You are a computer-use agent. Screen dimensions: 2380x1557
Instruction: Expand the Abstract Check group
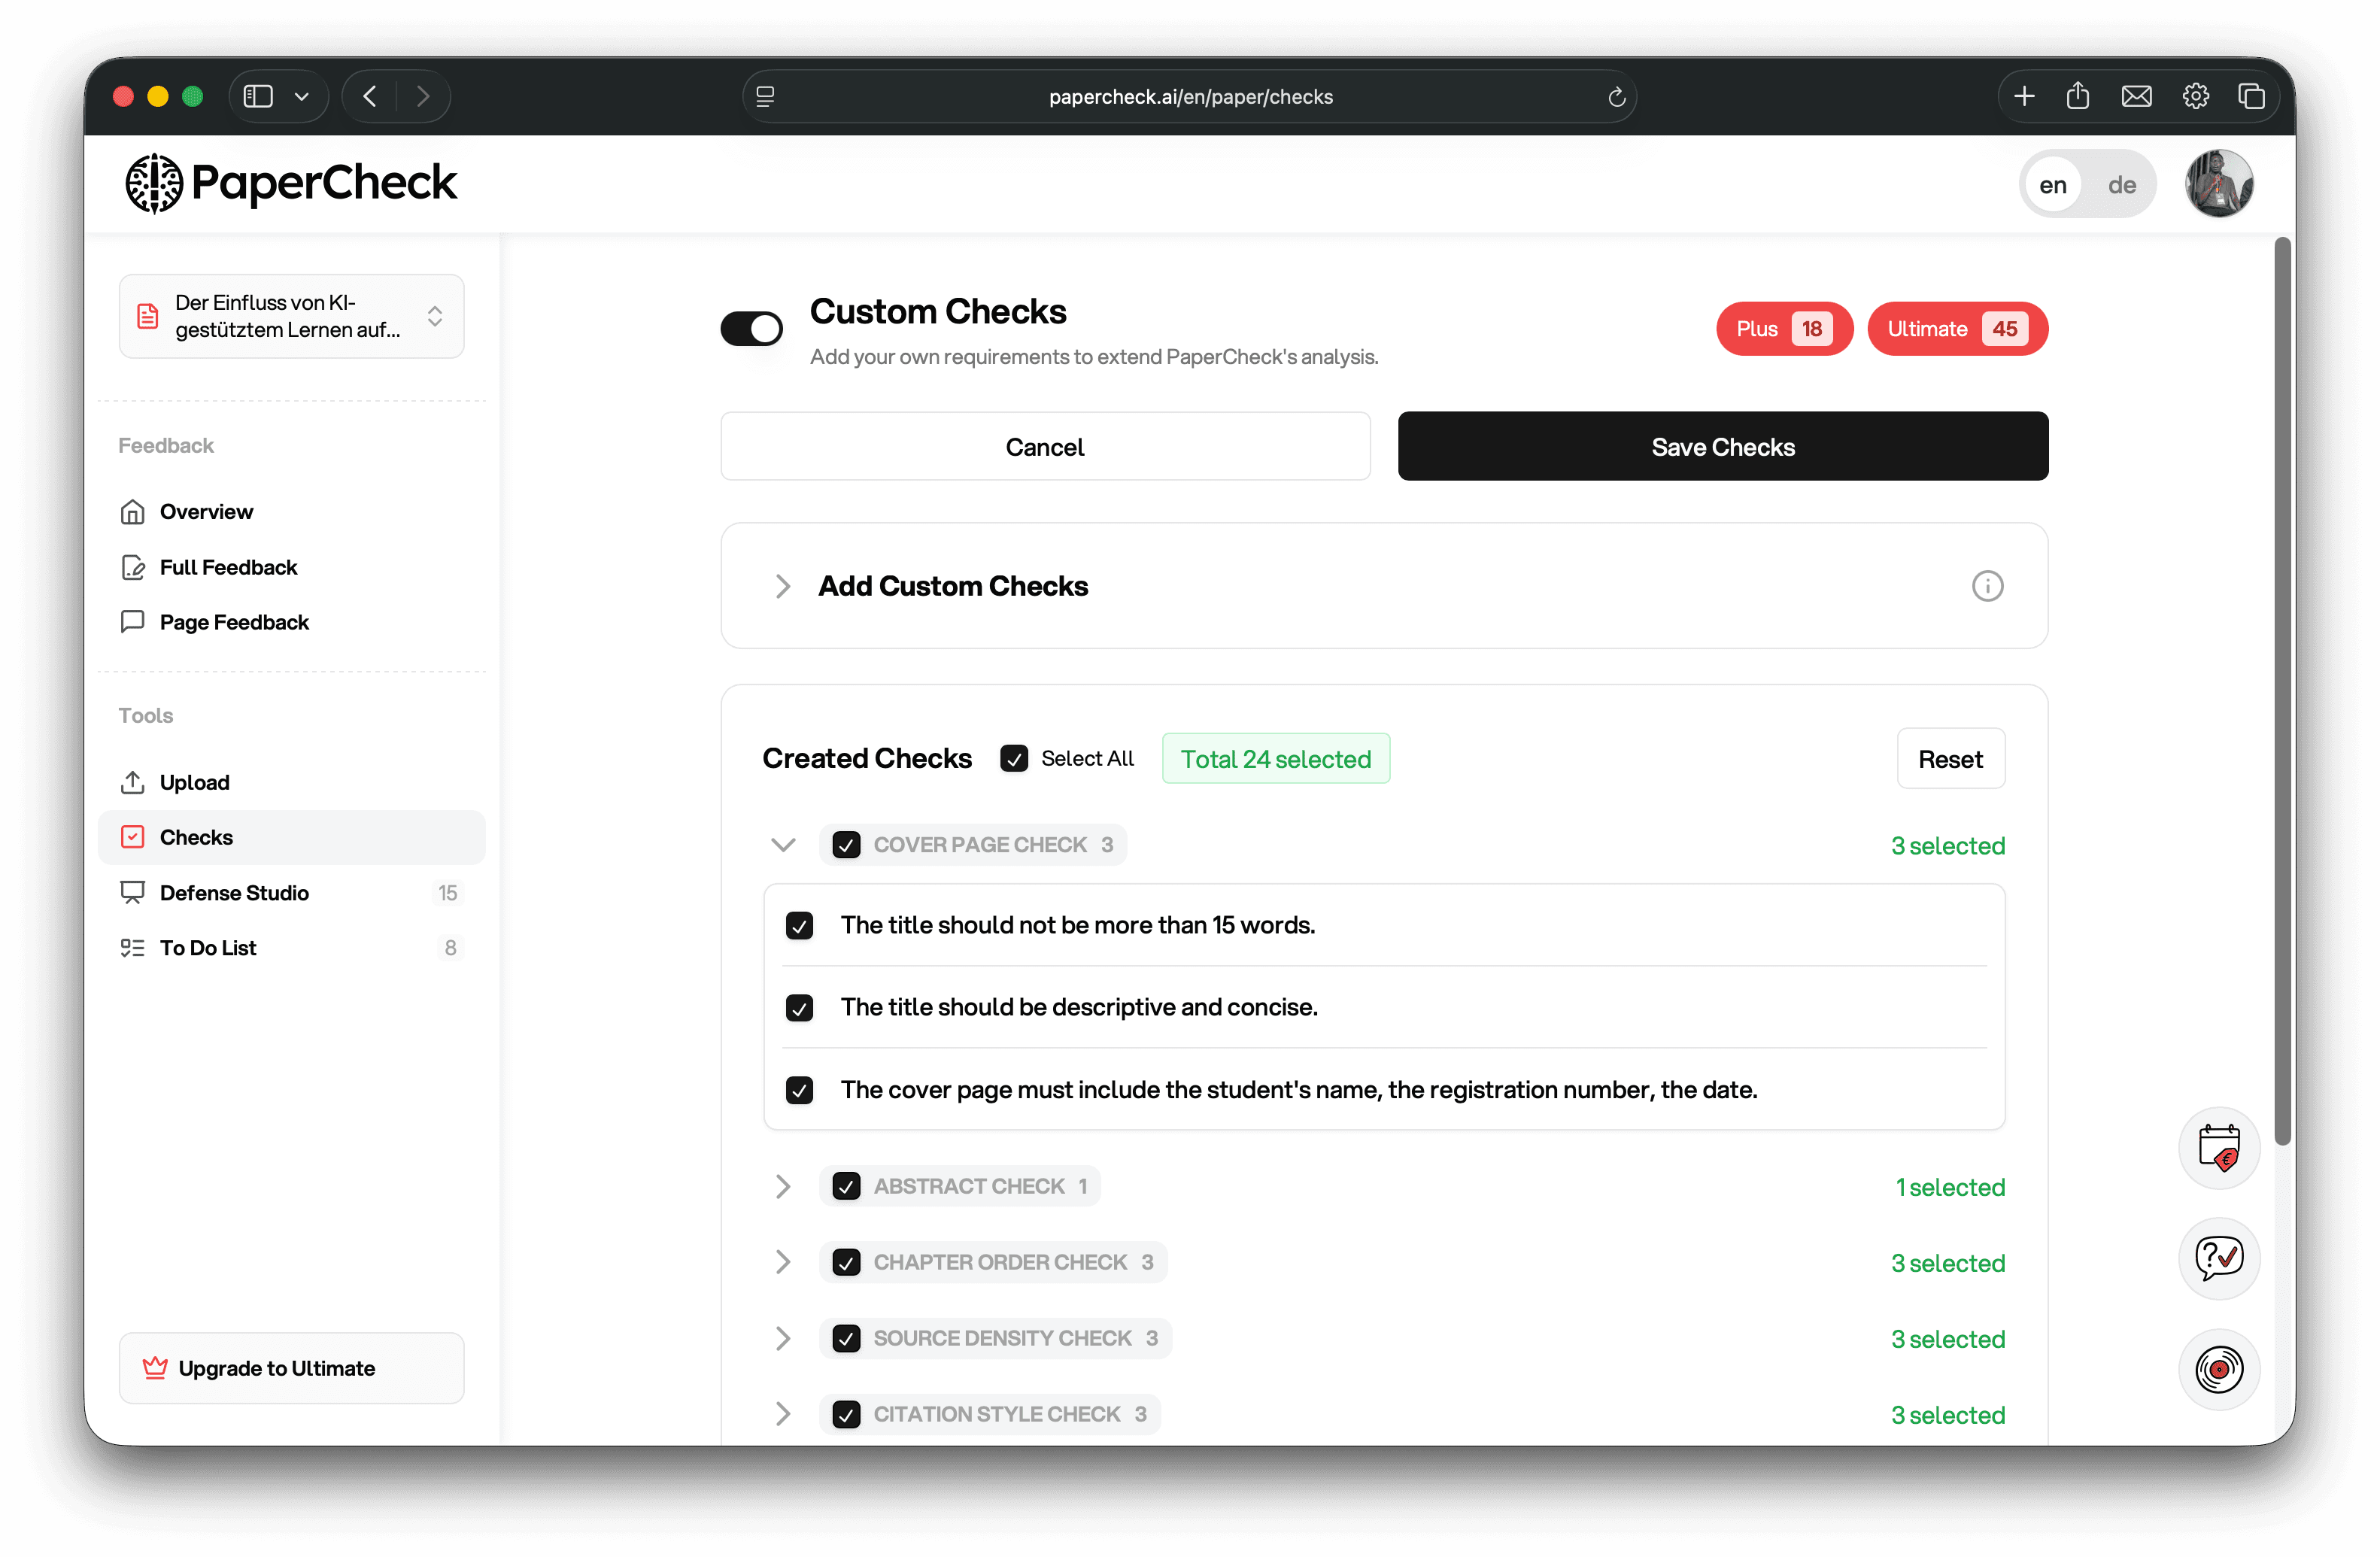pos(783,1187)
